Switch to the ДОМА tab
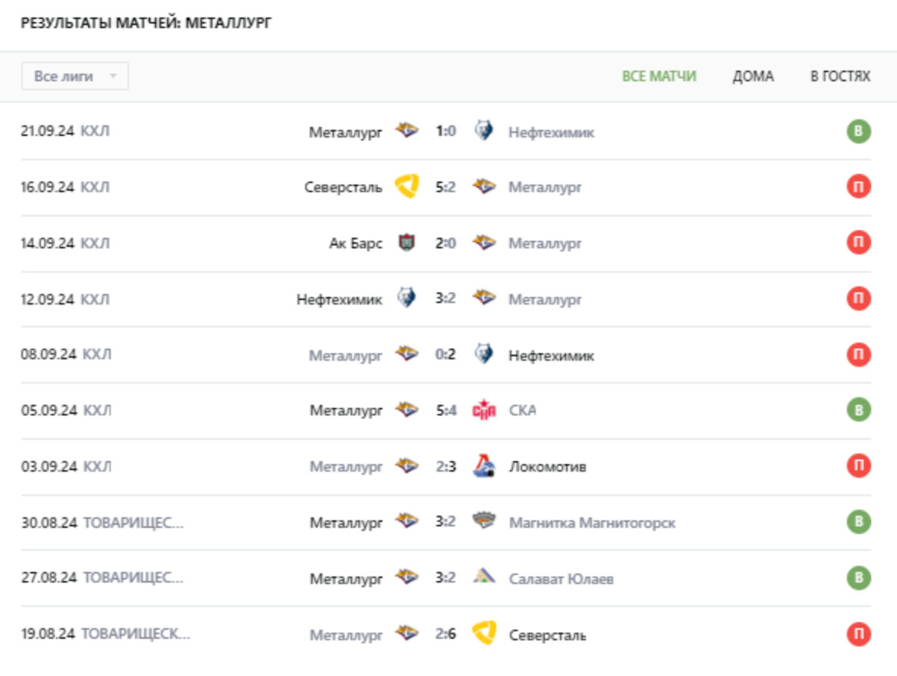Viewport: 897px width, 676px height. 752,76
